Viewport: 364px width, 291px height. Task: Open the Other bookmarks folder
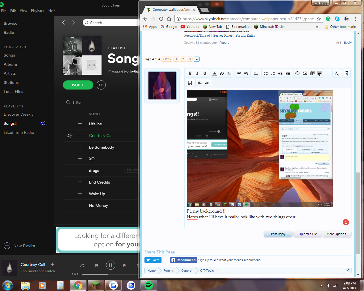(x=341, y=27)
